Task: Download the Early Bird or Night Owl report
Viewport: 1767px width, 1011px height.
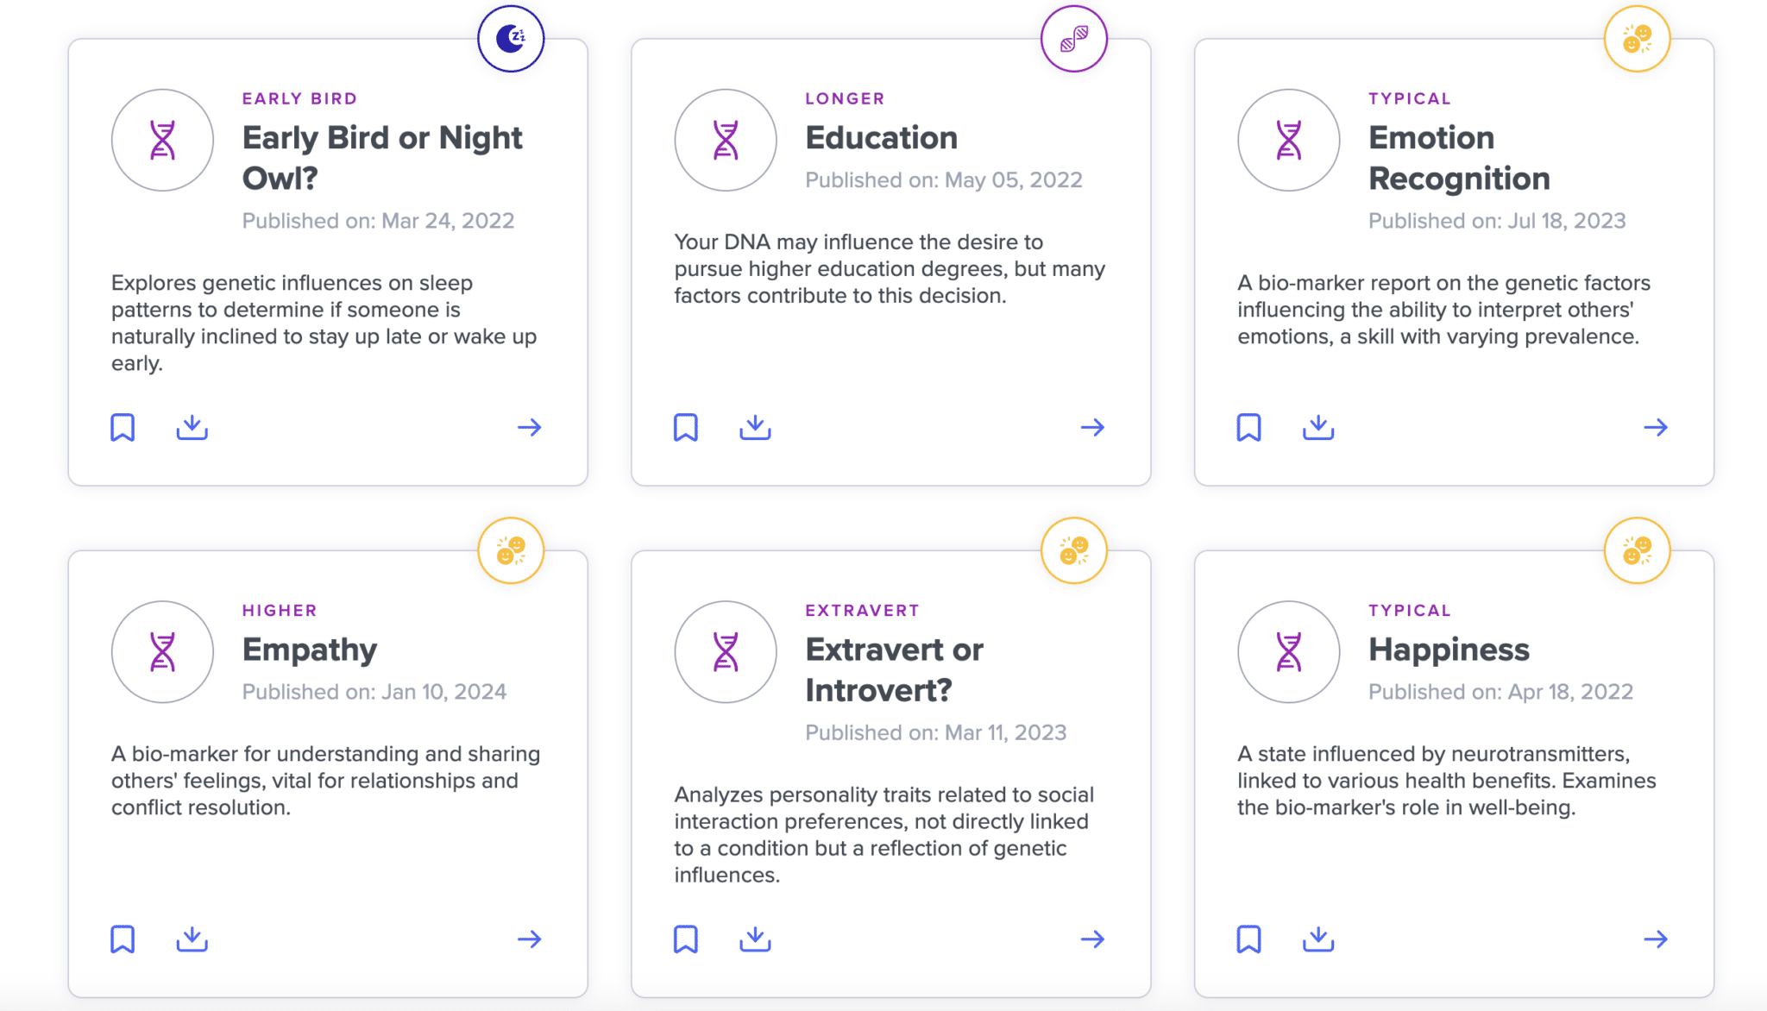Action: tap(192, 427)
